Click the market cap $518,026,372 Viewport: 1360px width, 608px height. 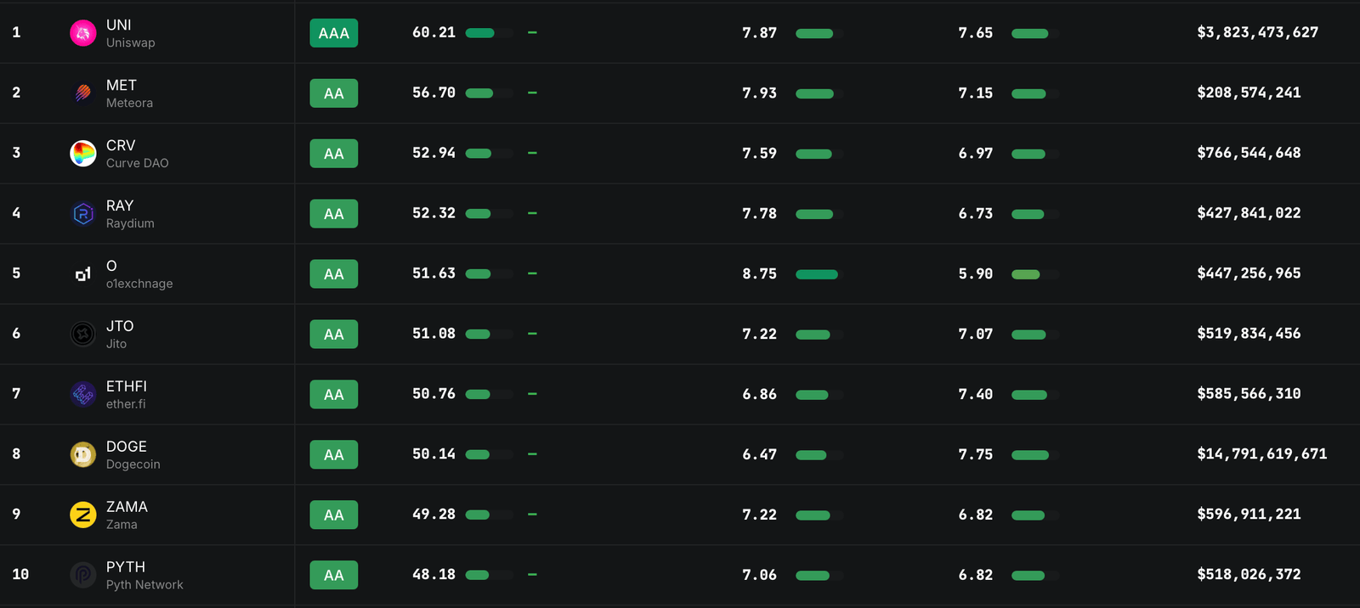click(1249, 575)
